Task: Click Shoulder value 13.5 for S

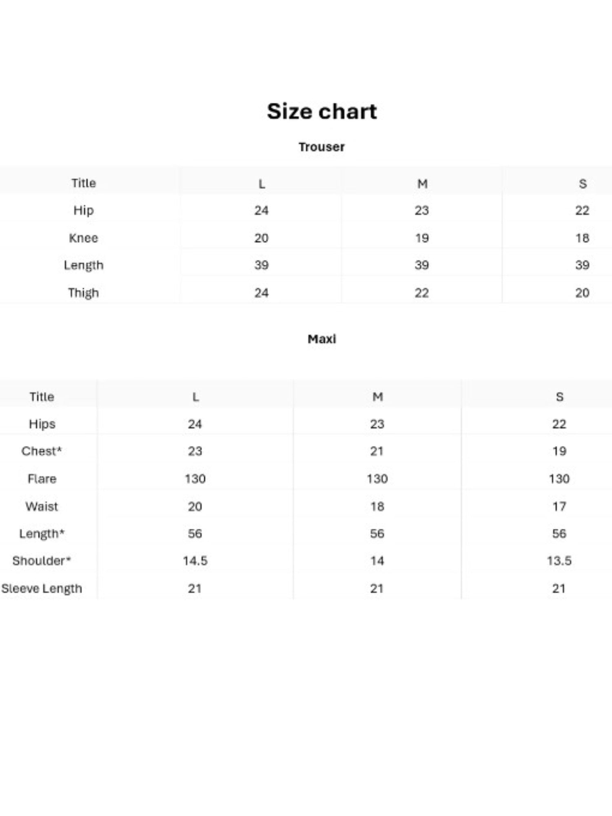Action: pos(559,561)
